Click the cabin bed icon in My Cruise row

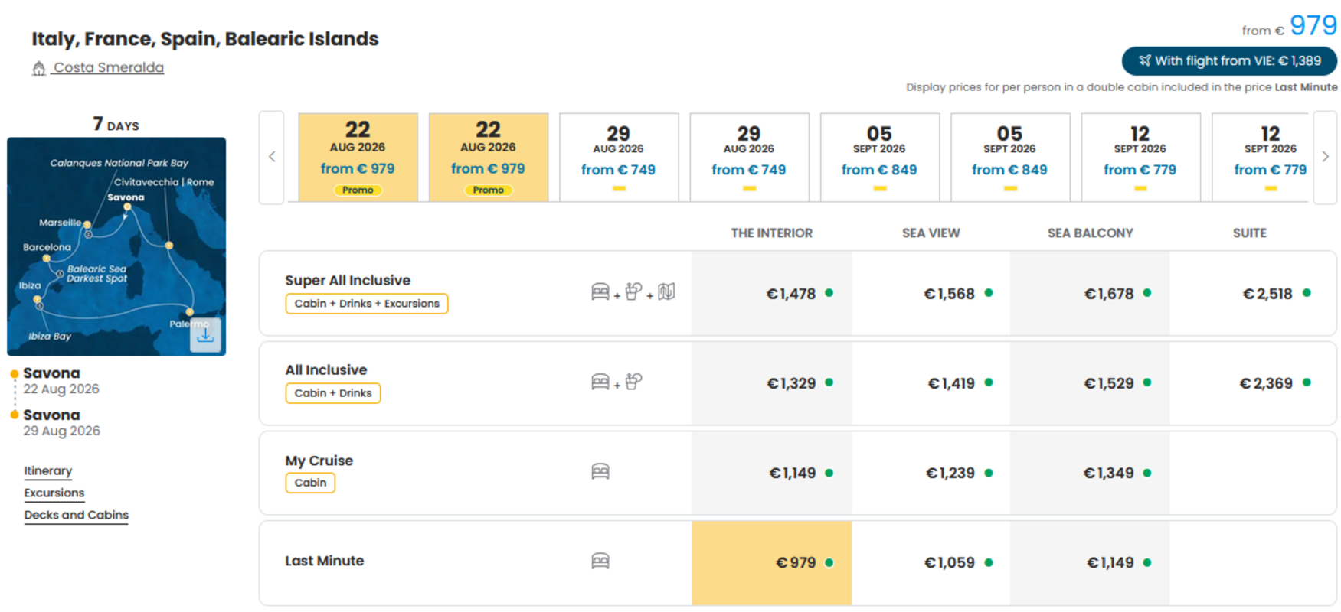pos(600,471)
